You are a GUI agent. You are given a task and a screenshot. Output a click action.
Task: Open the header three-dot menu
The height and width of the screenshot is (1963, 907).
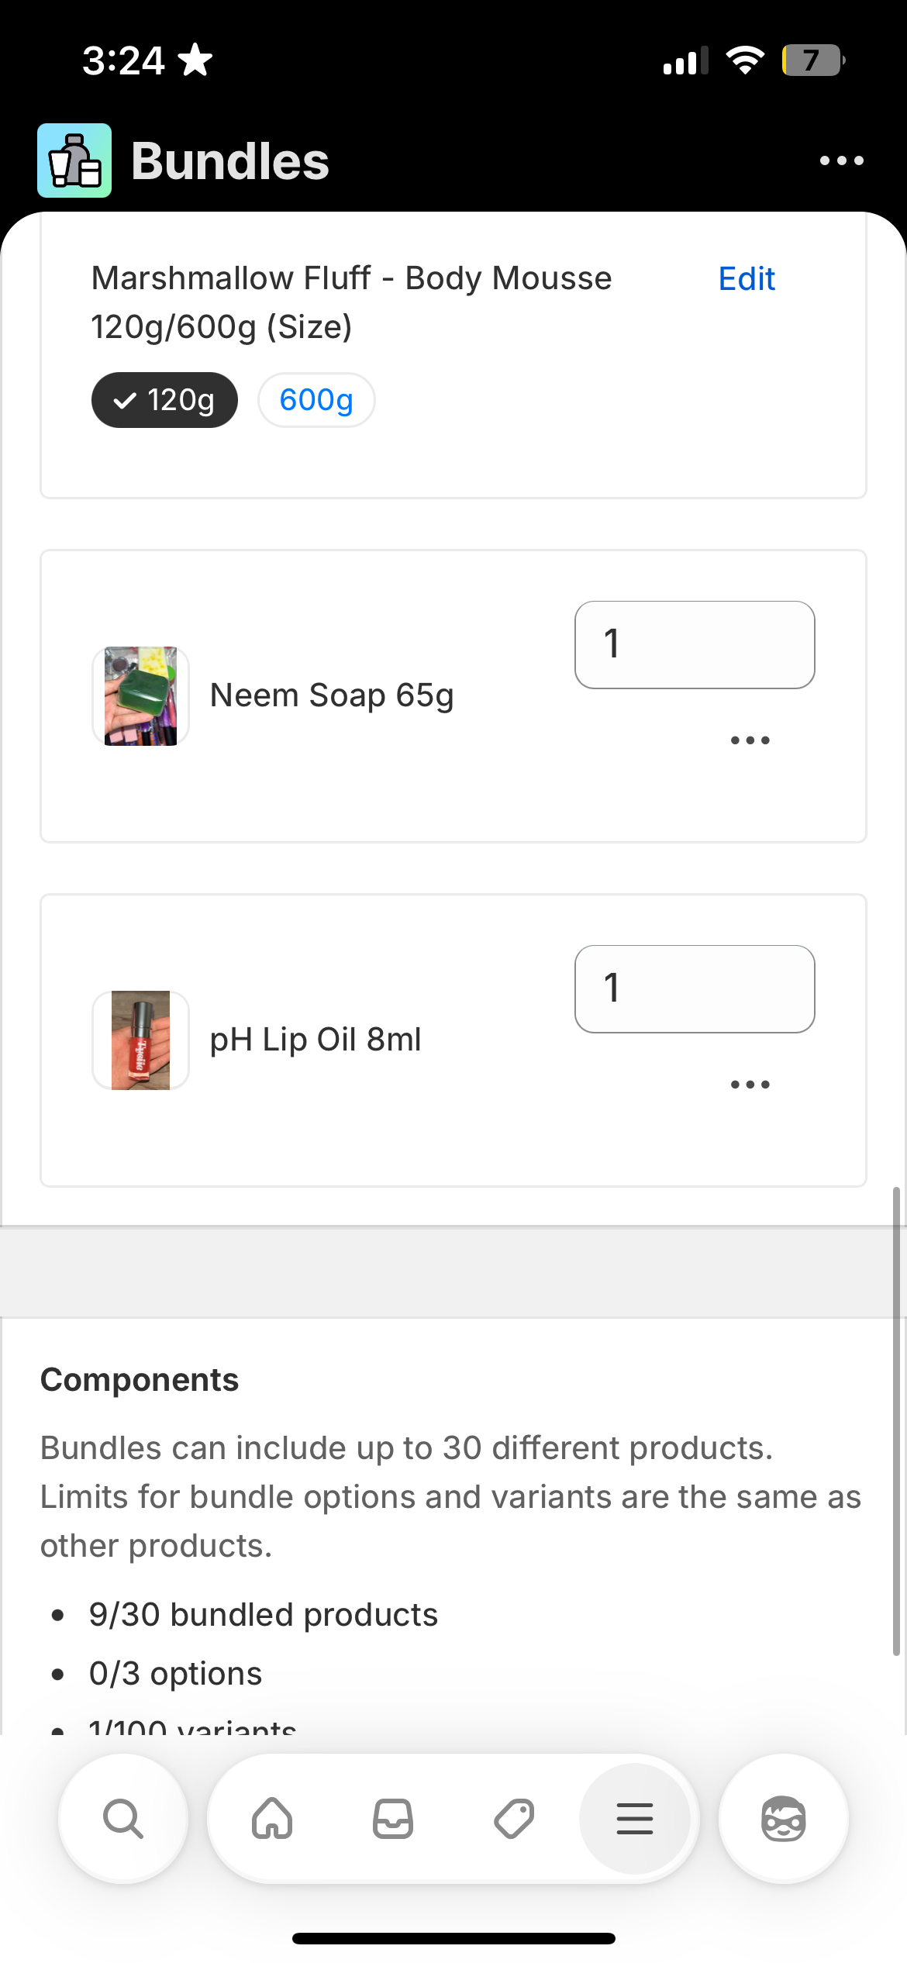841,160
